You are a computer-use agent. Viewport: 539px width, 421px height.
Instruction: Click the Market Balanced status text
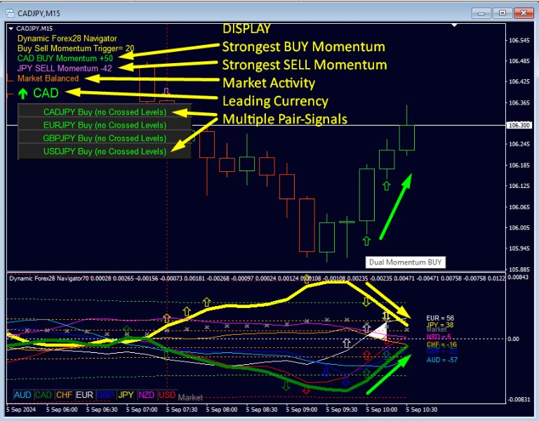(48, 79)
